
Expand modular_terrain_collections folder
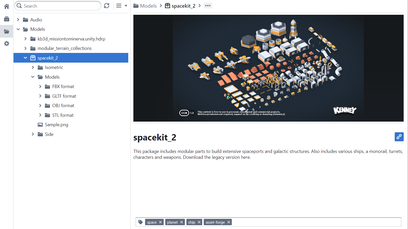25,48
